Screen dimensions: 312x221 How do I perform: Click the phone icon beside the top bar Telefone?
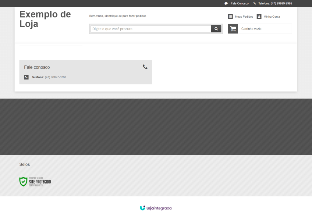click(255, 3)
